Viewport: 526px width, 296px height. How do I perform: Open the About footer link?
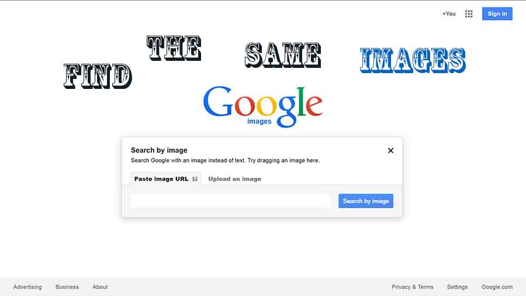point(100,287)
